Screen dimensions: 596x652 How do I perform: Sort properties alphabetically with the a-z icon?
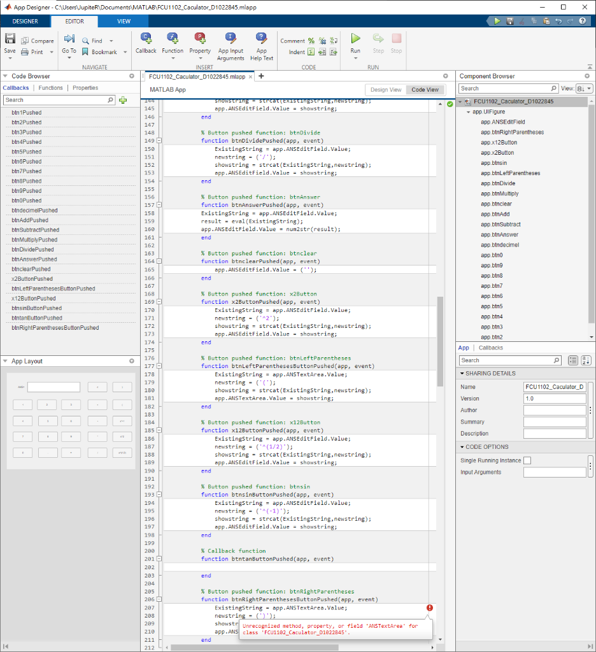pos(585,360)
